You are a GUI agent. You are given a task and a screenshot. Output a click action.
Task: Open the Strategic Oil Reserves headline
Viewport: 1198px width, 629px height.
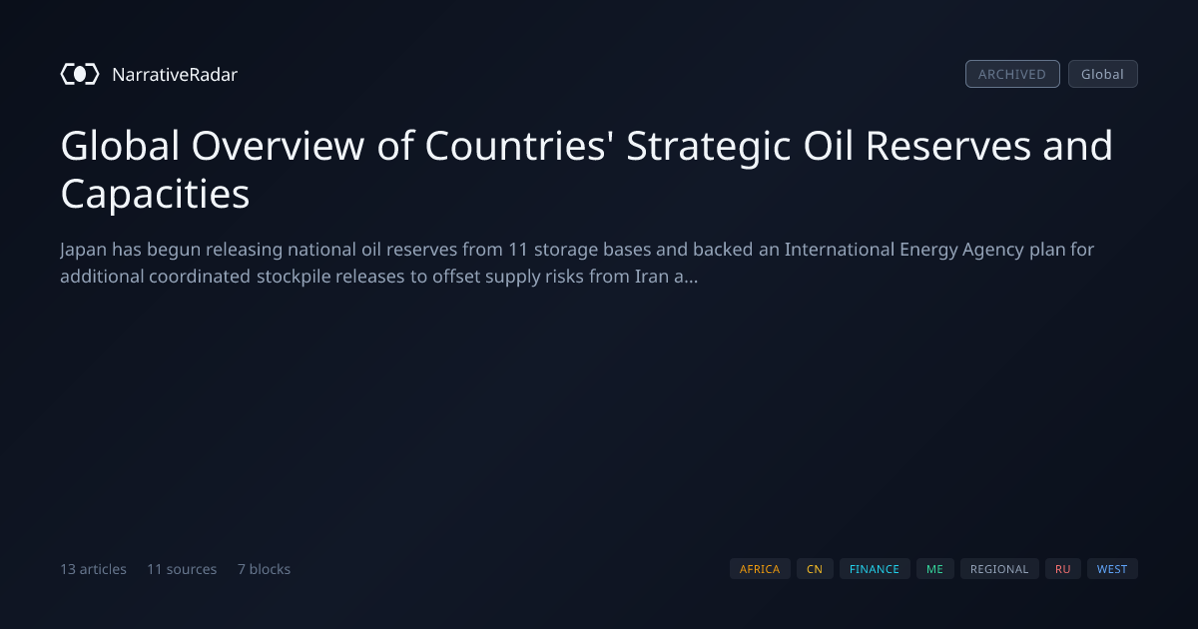[x=587, y=170]
